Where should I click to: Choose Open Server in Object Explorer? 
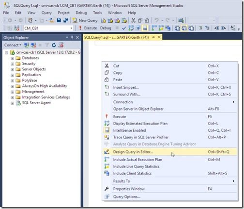(x=170, y=109)
